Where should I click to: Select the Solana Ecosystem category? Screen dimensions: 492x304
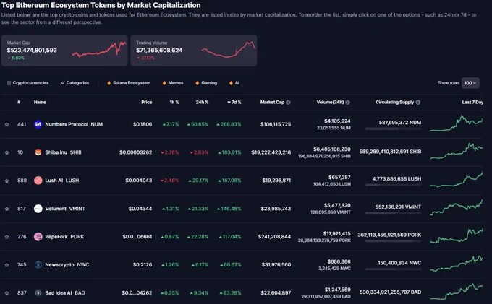[x=129, y=83]
